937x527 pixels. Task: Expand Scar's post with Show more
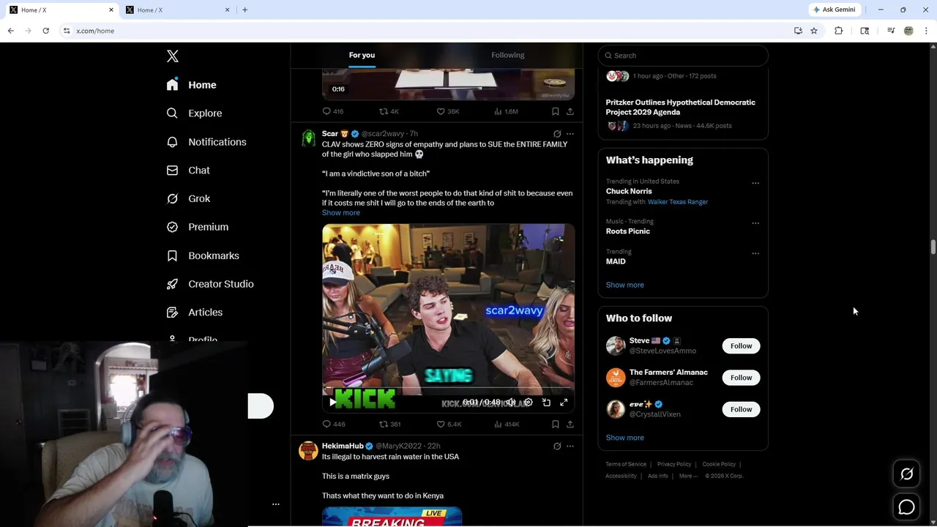pyautogui.click(x=341, y=213)
